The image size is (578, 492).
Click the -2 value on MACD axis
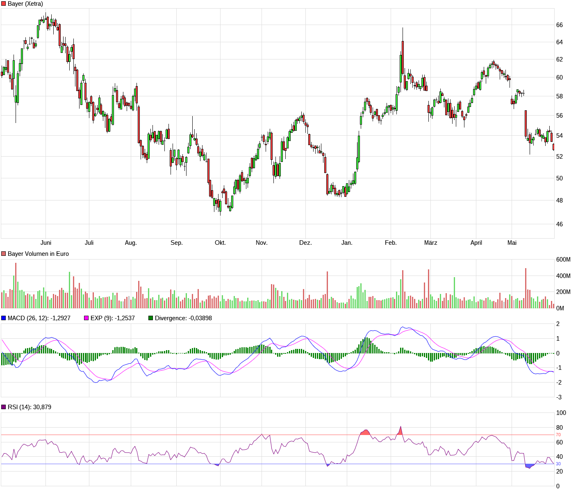(x=558, y=383)
